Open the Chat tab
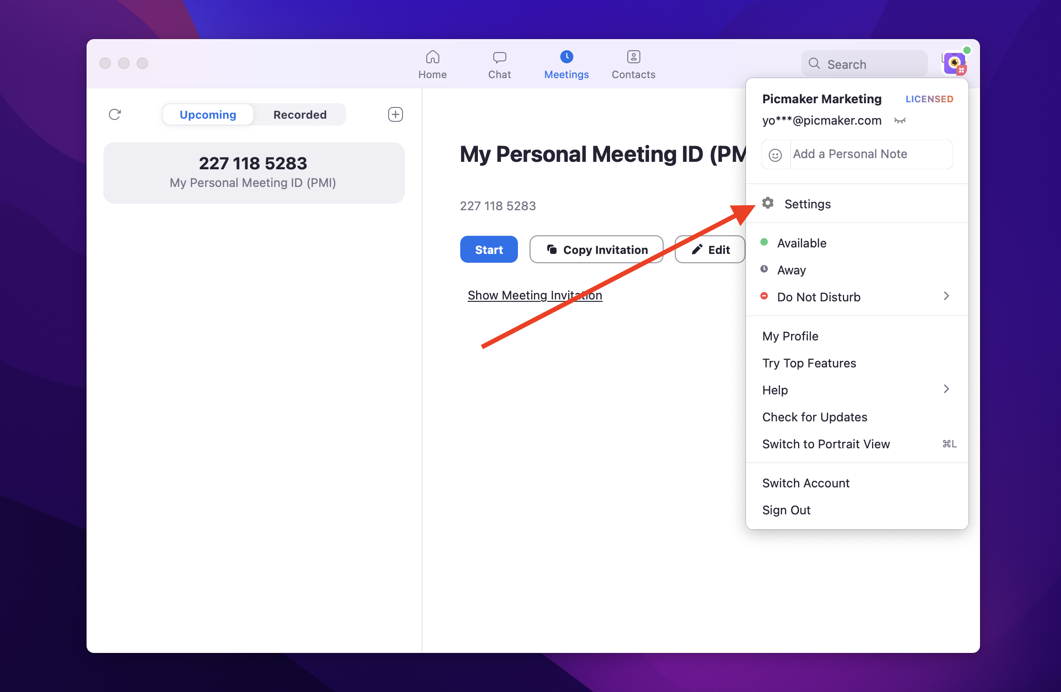 [498, 64]
